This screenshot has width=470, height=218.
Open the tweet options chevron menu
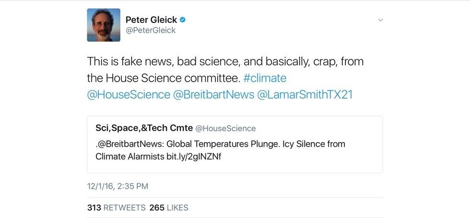click(380, 20)
